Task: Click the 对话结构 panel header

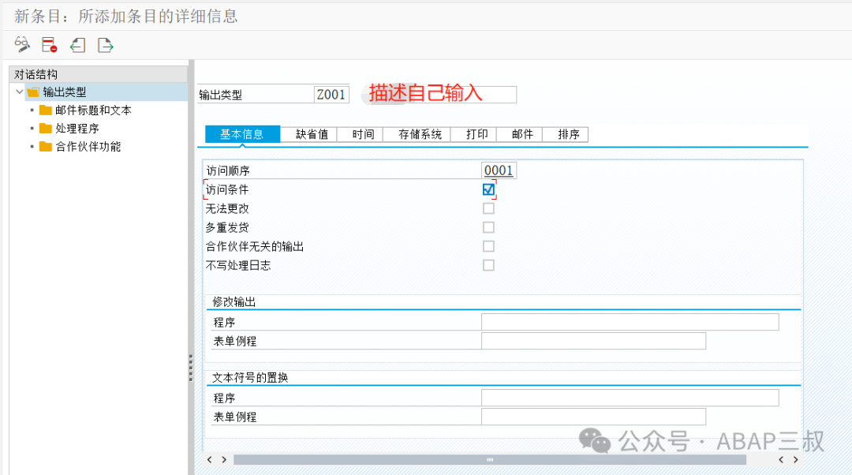Action: pos(99,74)
